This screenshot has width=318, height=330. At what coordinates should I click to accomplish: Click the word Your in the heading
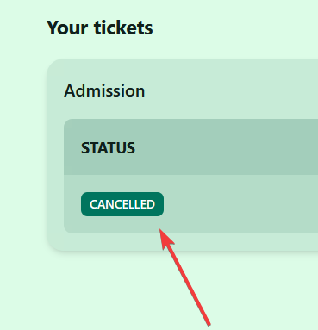pos(67,28)
